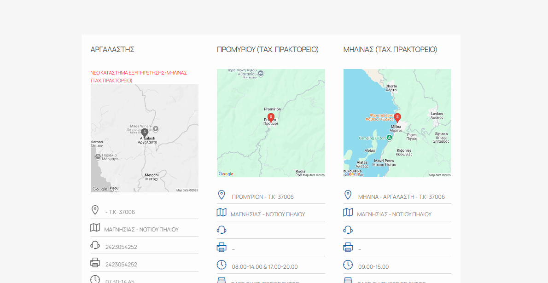This screenshot has width=548, height=283.
Task: Click the gray marker on Argalasti map
Action: [x=145, y=133]
